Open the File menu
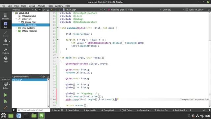Screen dimensions: 211x119 [x=4, y=6]
